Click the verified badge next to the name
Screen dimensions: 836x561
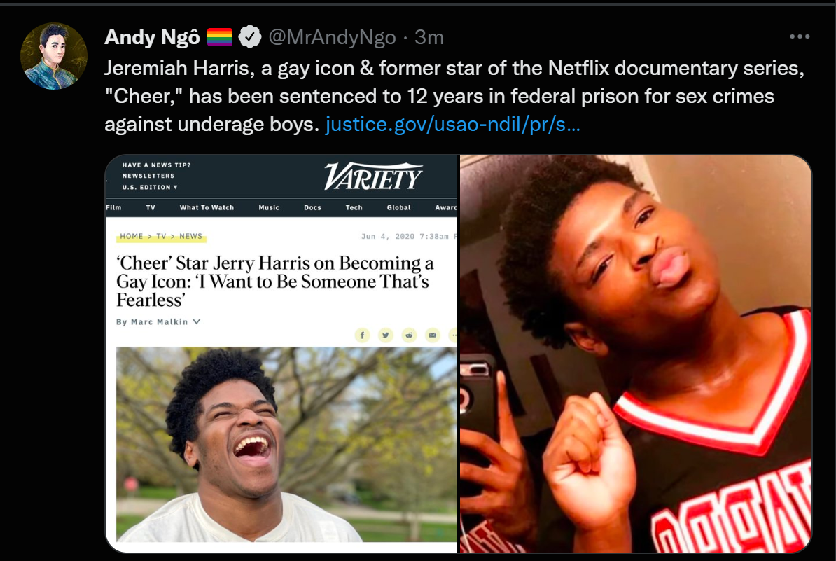[249, 37]
